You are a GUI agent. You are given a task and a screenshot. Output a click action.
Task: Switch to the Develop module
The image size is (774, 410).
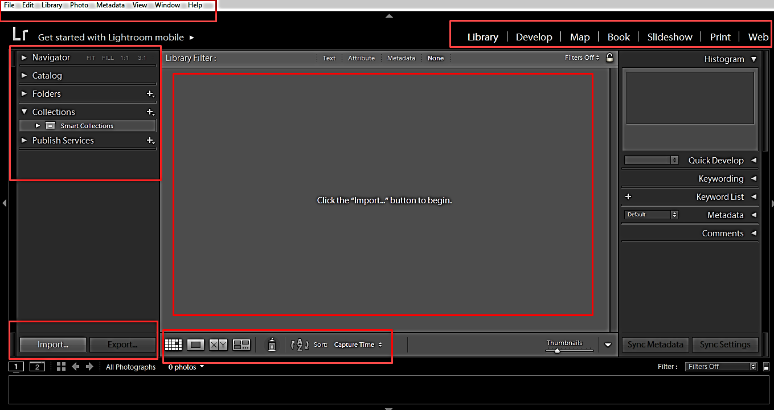[x=534, y=37]
